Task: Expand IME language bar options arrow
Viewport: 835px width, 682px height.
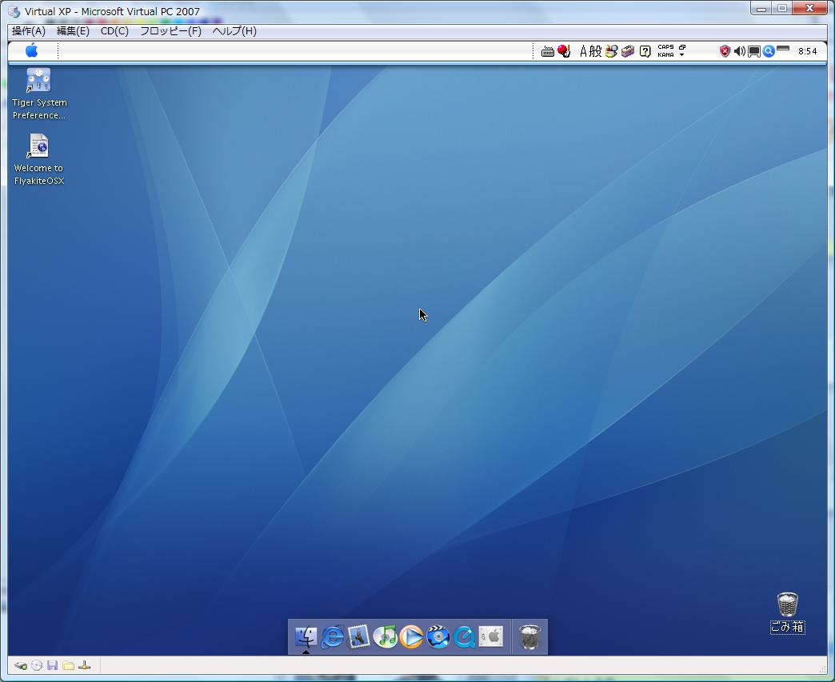Action: pos(681,55)
